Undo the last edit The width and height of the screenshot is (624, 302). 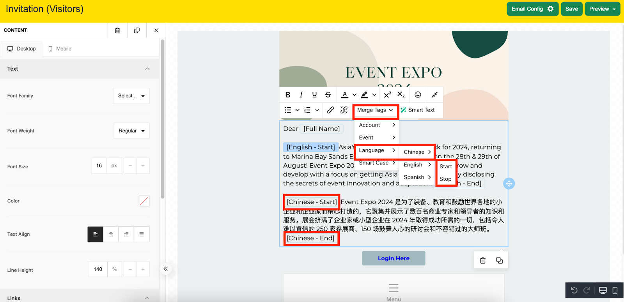coord(574,290)
